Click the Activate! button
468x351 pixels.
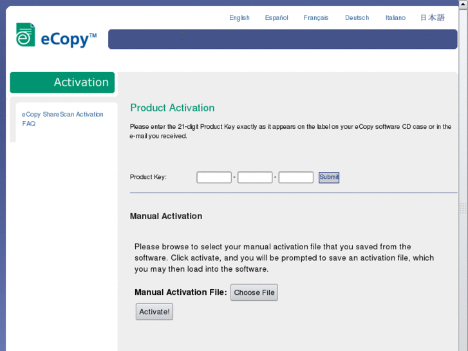(154, 312)
